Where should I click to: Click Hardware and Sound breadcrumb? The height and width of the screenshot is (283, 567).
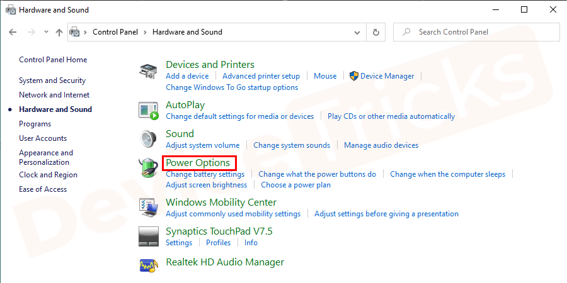[x=187, y=32]
